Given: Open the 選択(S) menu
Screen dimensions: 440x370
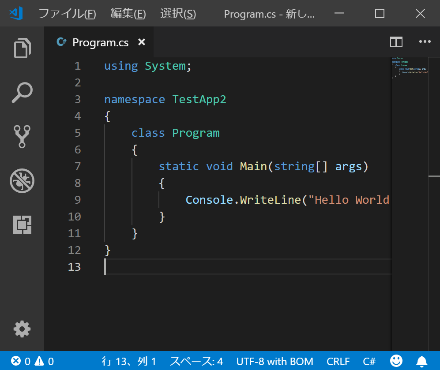Looking at the screenshot, I should (178, 14).
